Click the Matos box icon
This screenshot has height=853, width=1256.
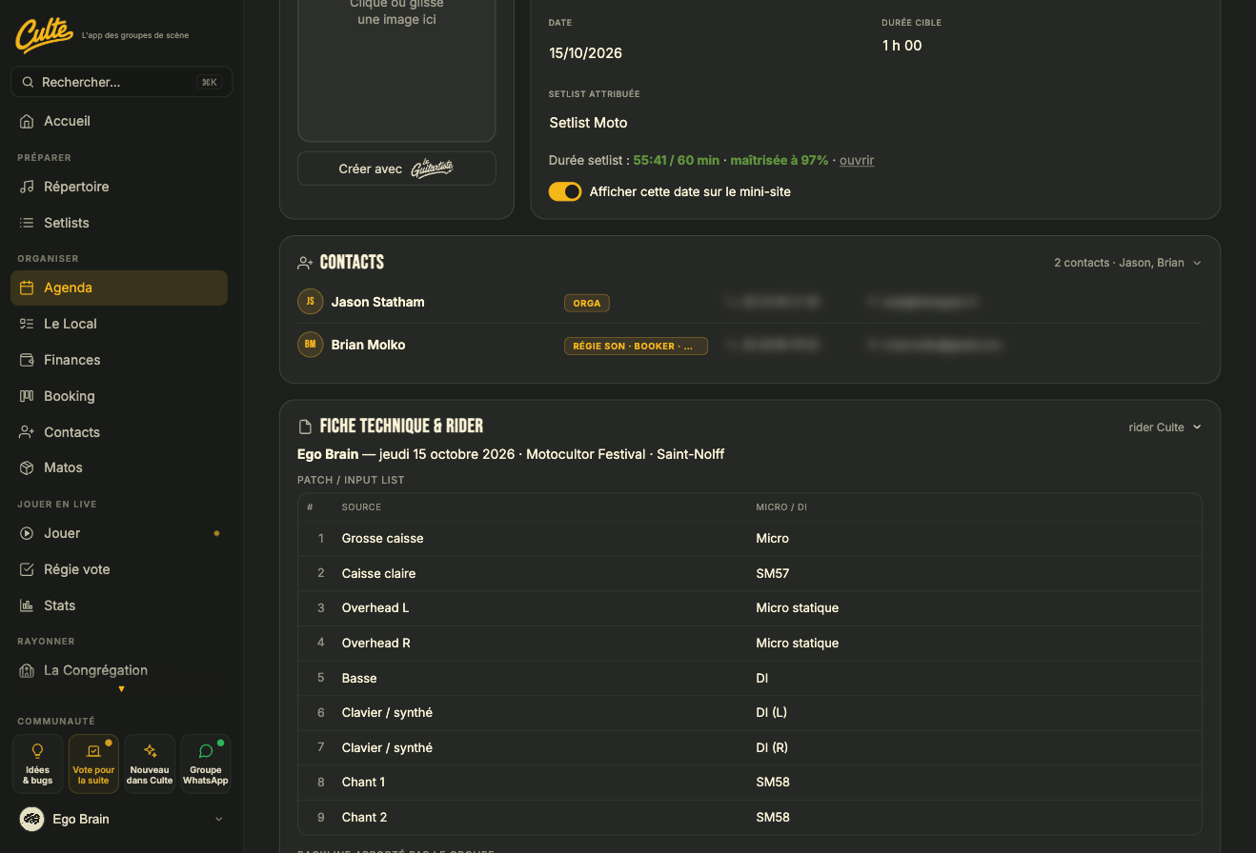tap(27, 467)
